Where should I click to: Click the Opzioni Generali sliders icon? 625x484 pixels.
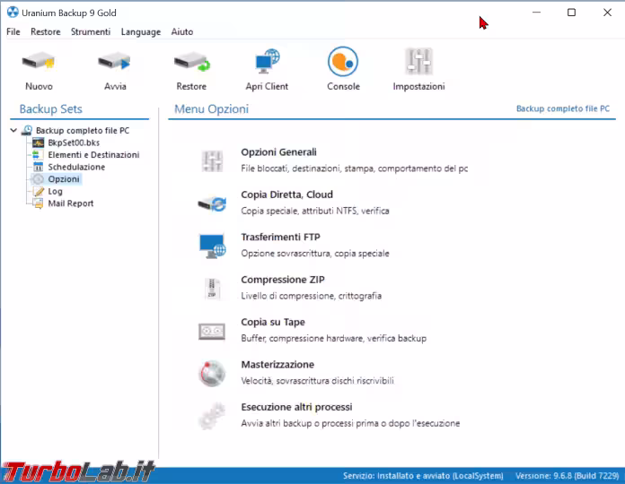[x=212, y=161]
